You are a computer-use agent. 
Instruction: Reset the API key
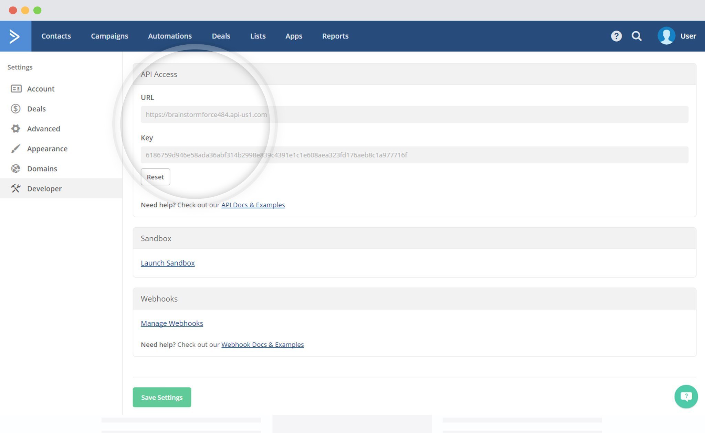tap(155, 177)
